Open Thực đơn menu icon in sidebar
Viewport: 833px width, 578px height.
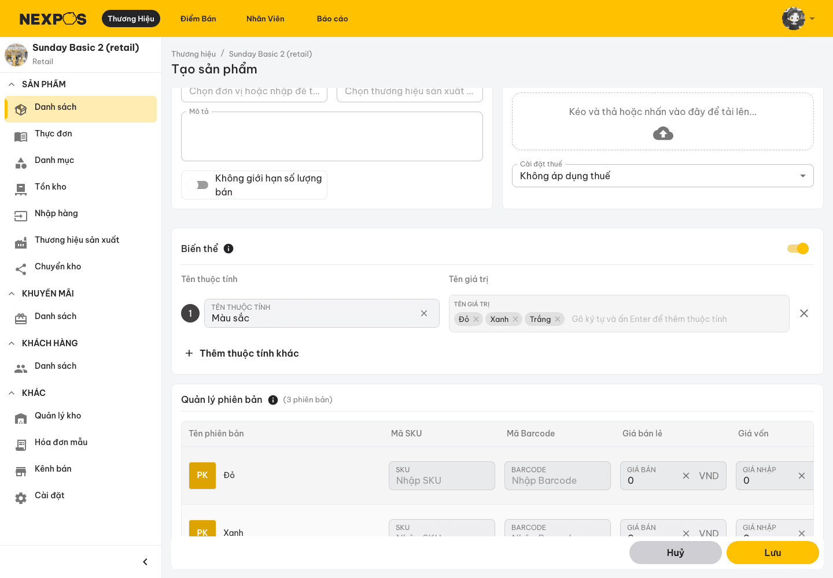tap(21, 137)
